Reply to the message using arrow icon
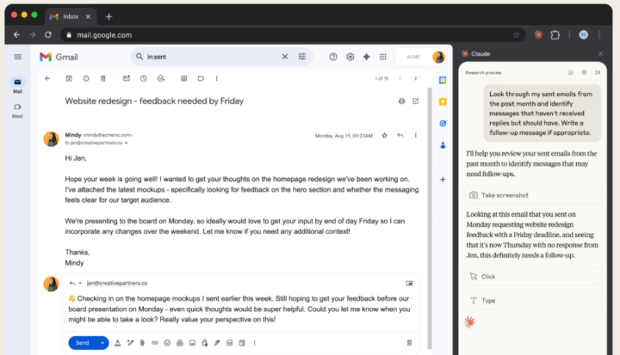The height and width of the screenshot is (355, 620). point(400,136)
